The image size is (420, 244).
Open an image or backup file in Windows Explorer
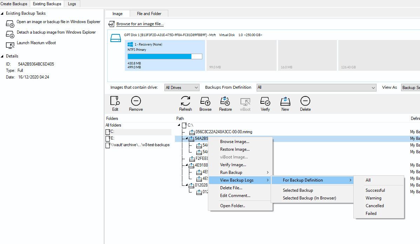[59, 22]
